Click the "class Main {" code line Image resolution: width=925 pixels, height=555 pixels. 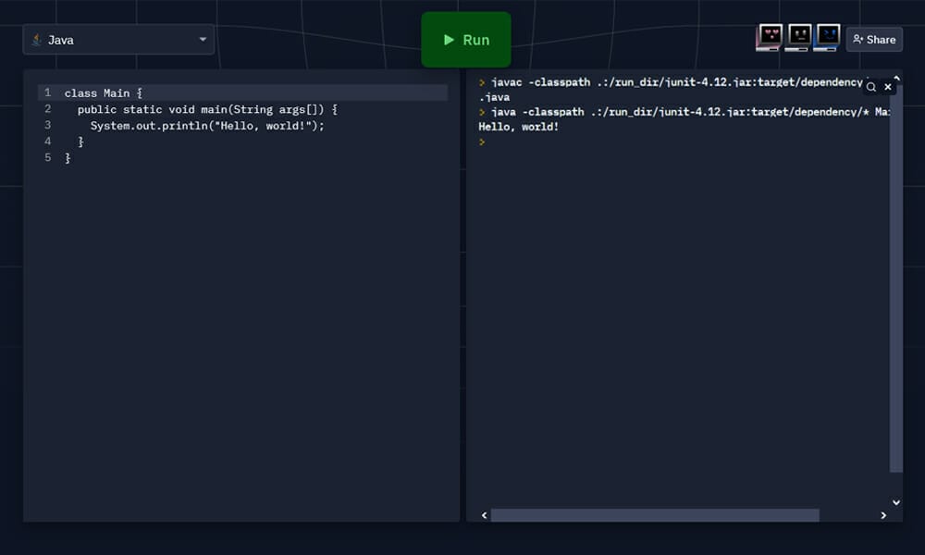coord(104,93)
